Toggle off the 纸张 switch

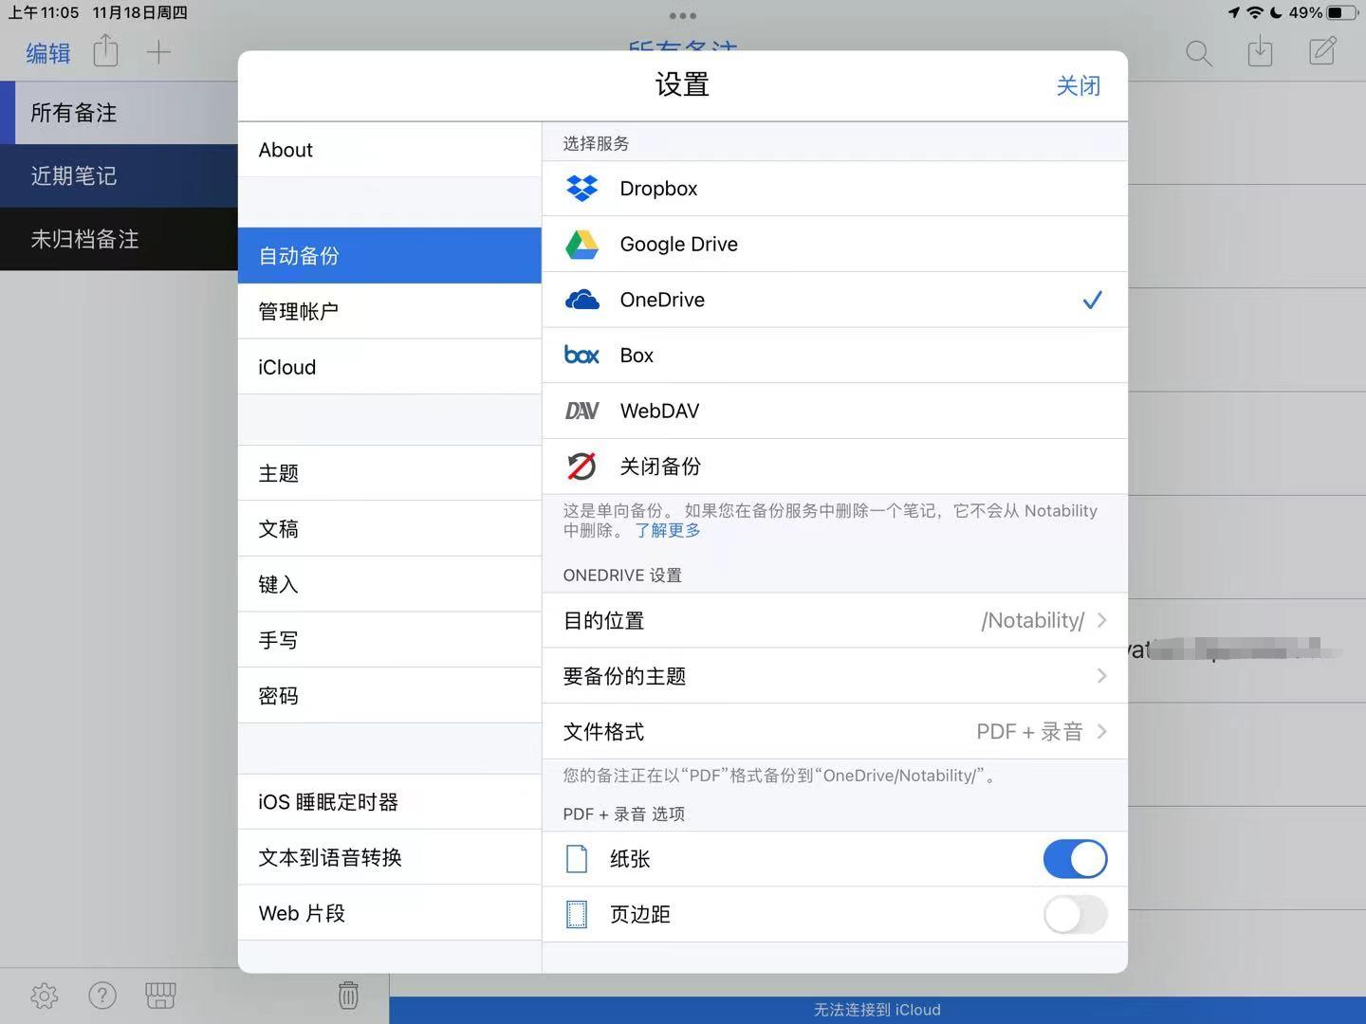click(x=1074, y=859)
